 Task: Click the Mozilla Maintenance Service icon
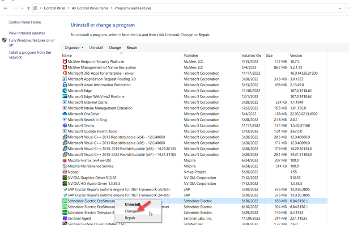(x=64, y=166)
